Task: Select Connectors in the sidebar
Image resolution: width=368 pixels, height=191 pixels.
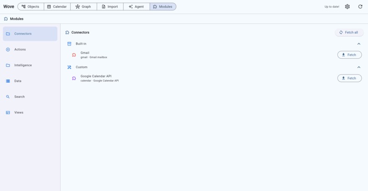Action: (x=30, y=34)
